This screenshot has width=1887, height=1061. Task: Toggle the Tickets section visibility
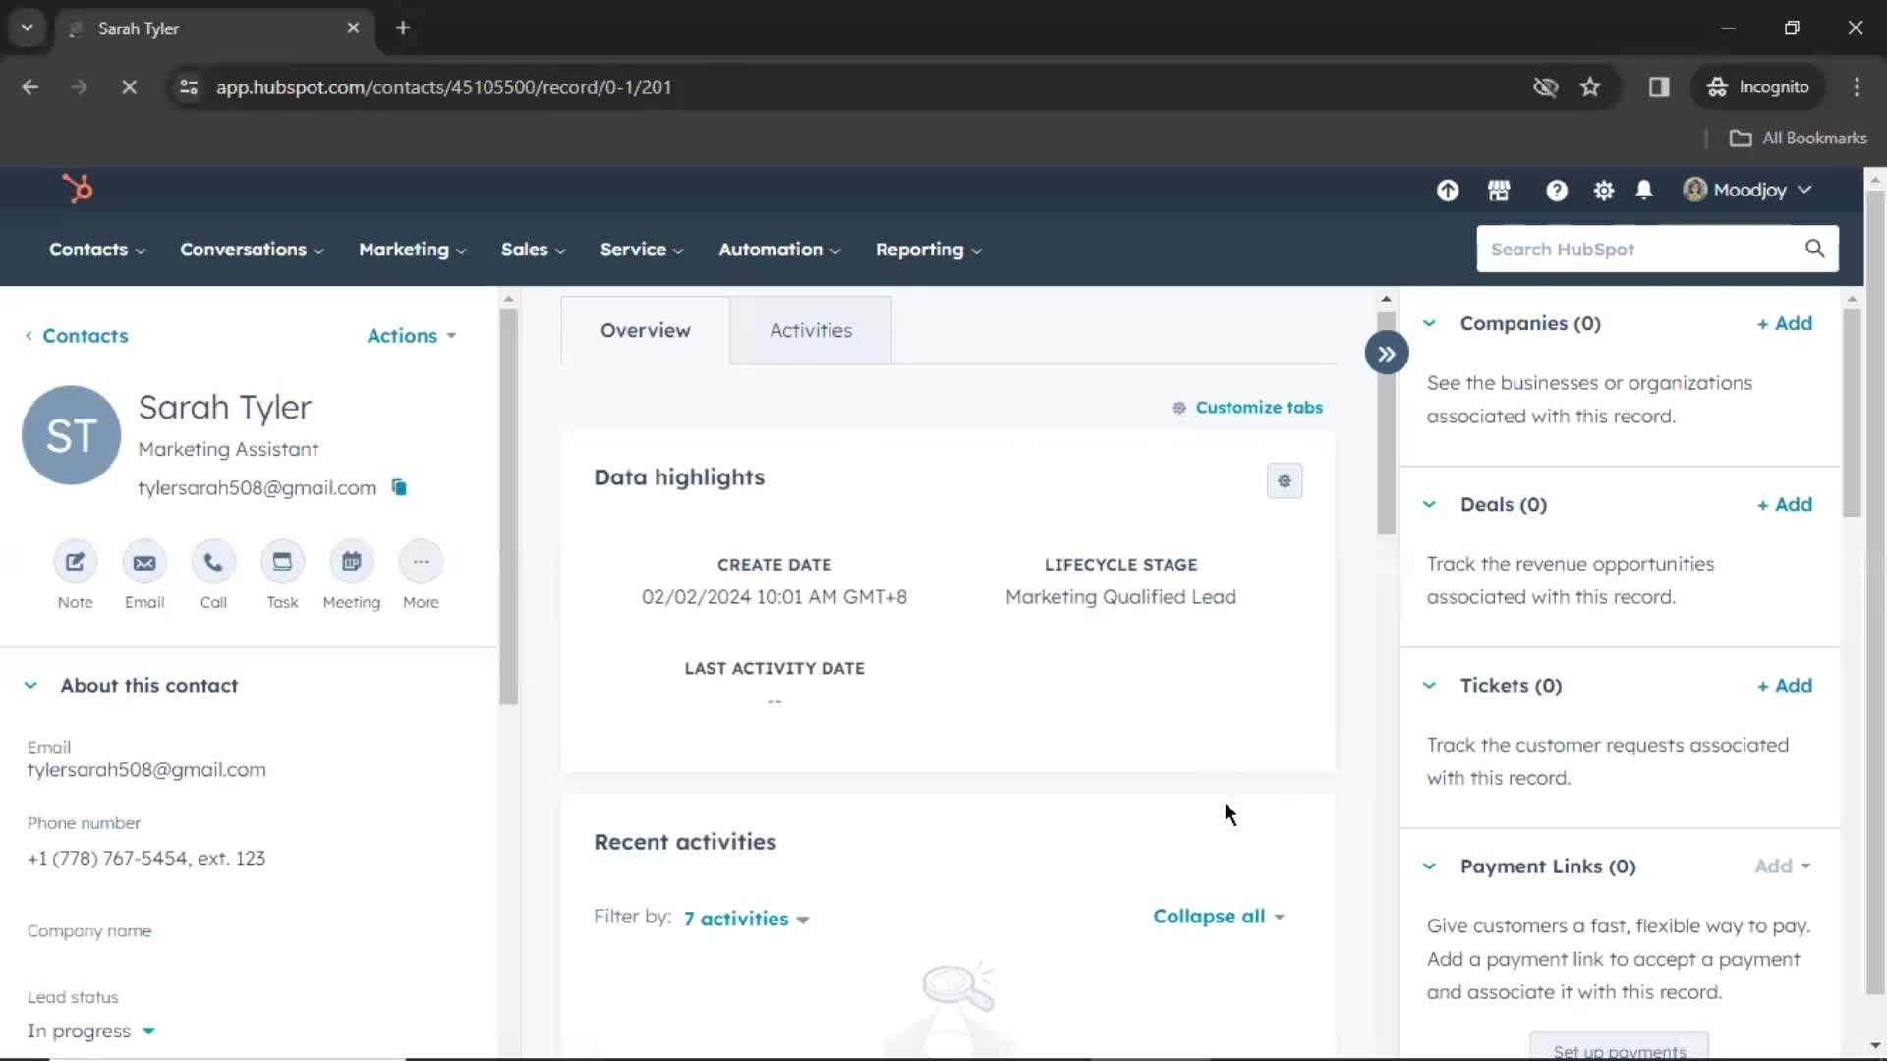[1430, 684]
